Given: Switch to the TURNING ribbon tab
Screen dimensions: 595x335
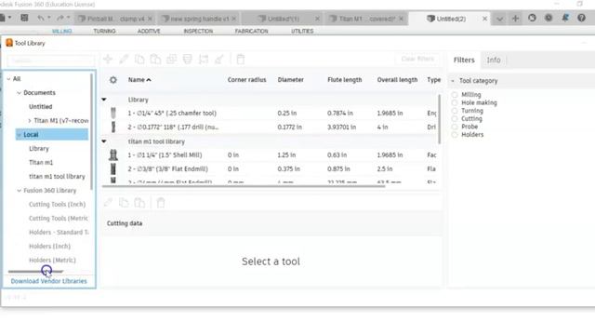Looking at the screenshot, I should click(104, 31).
